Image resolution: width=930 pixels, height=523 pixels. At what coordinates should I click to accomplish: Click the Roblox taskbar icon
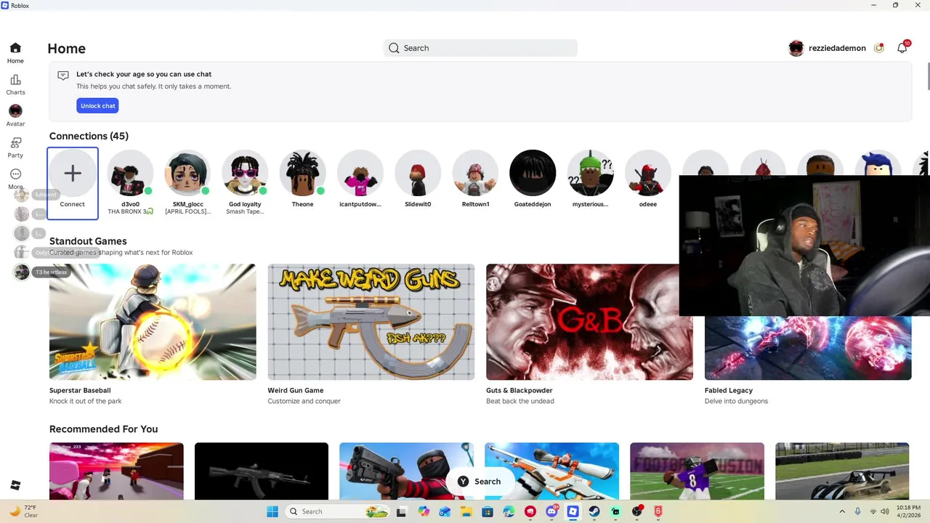(x=573, y=511)
